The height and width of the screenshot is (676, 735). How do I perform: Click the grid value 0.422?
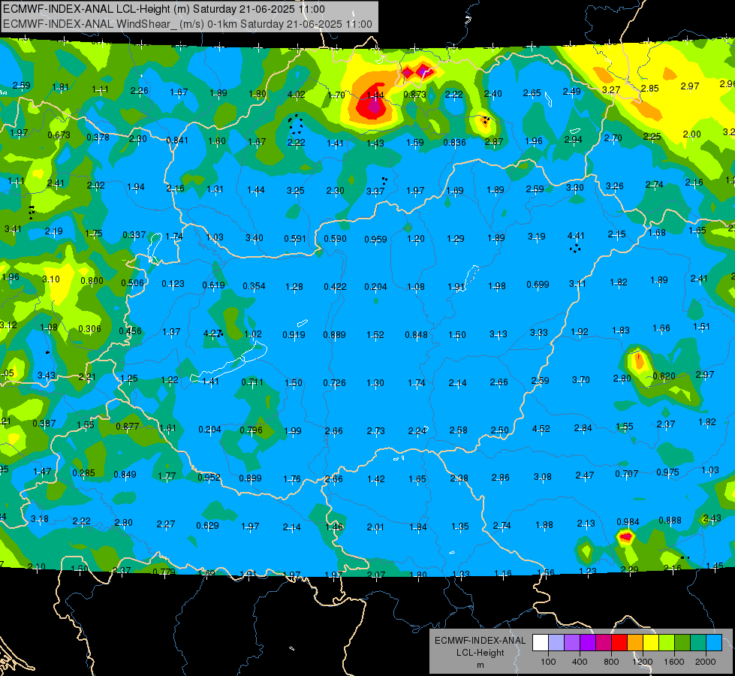335,286
